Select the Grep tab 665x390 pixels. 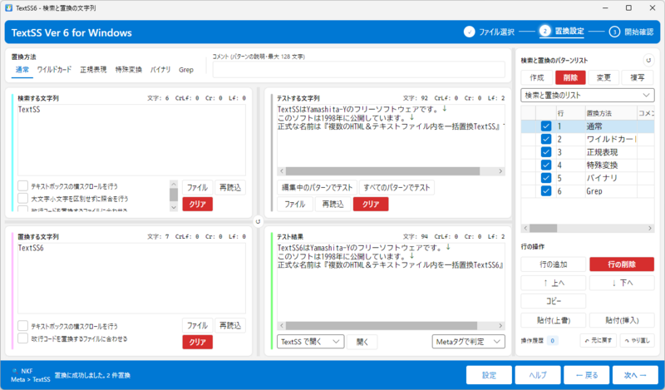185,70
